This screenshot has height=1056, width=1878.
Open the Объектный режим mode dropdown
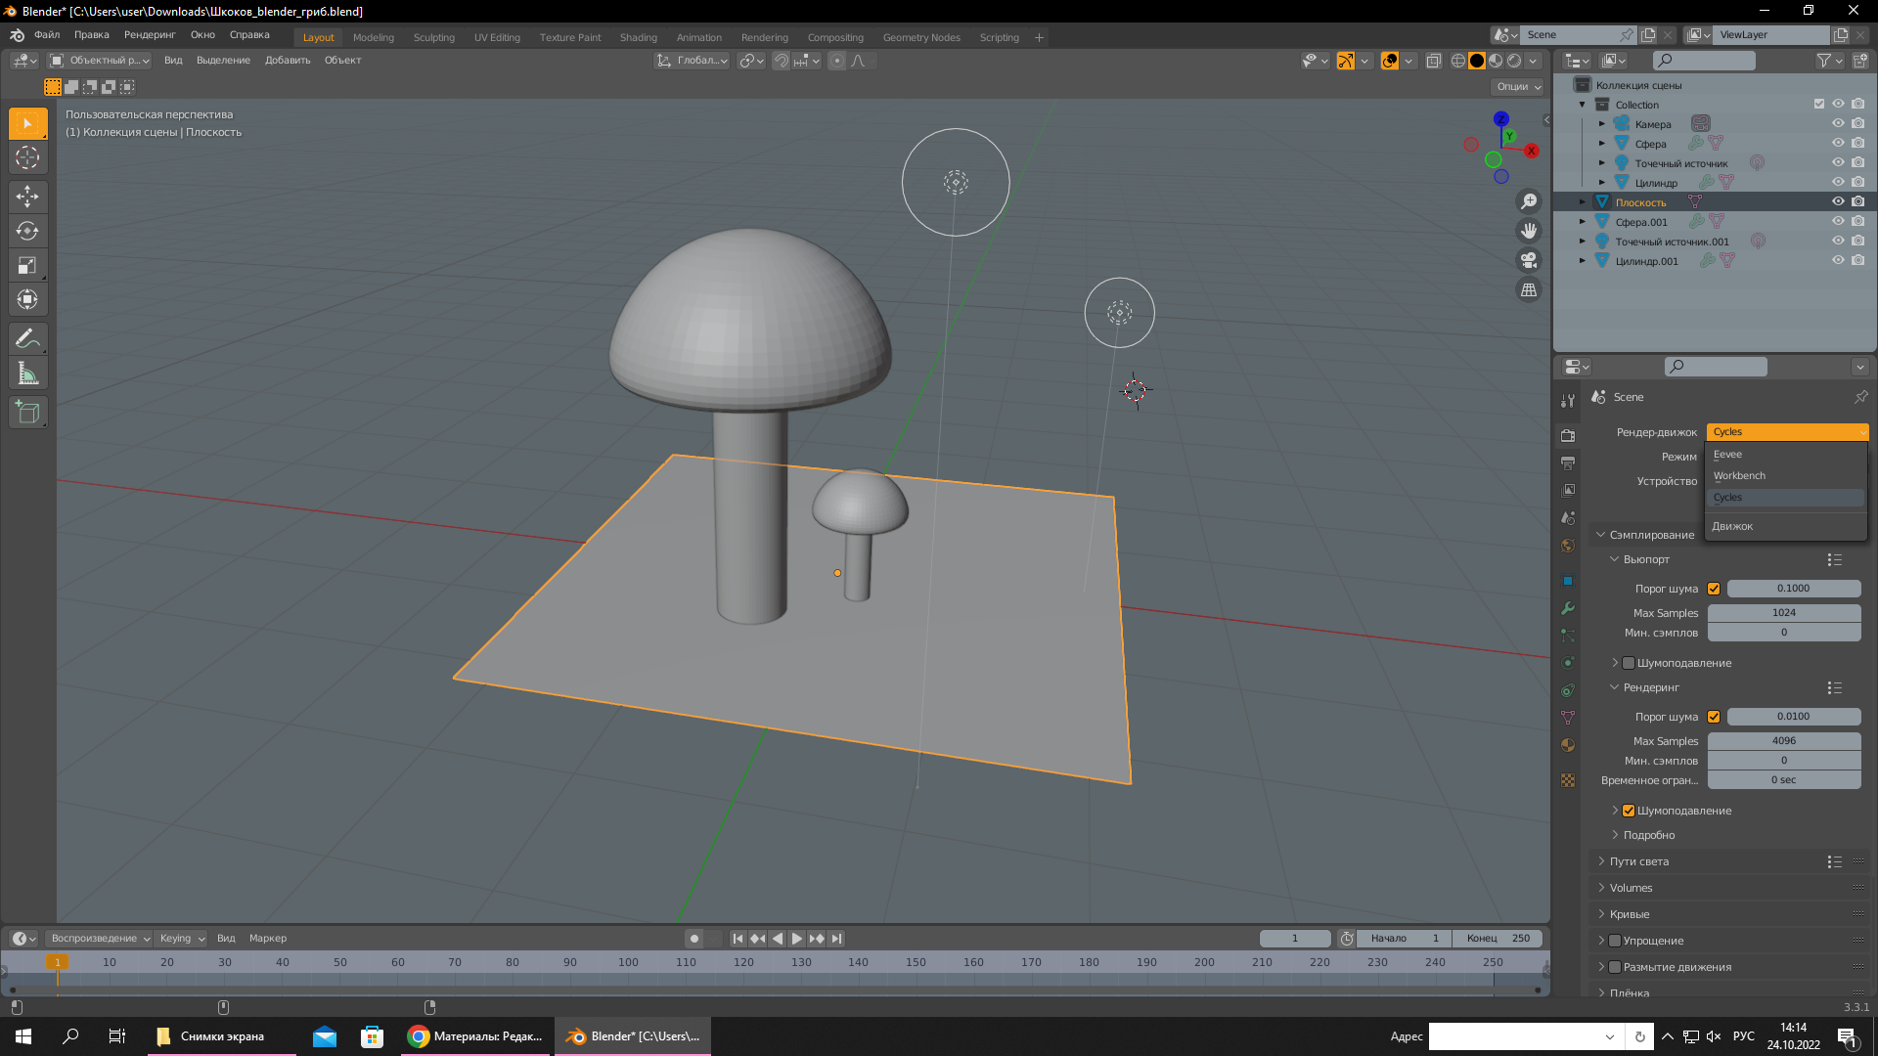pyautogui.click(x=100, y=61)
